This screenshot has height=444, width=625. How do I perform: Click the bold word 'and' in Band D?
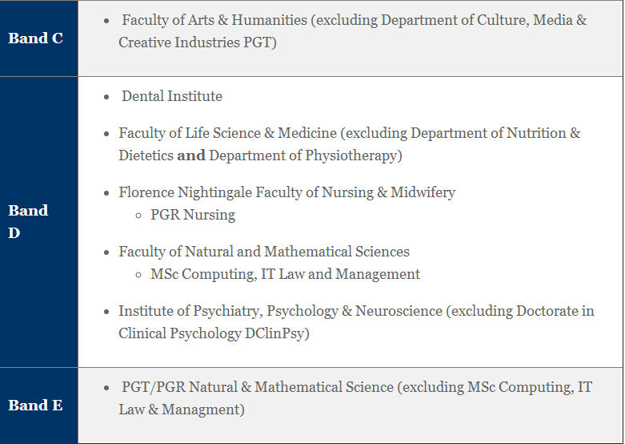[191, 155]
